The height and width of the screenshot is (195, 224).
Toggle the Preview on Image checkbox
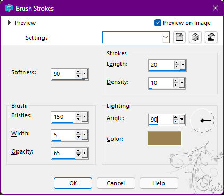pos(158,23)
